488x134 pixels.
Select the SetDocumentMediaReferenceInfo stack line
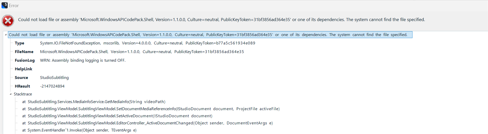coord(151,109)
